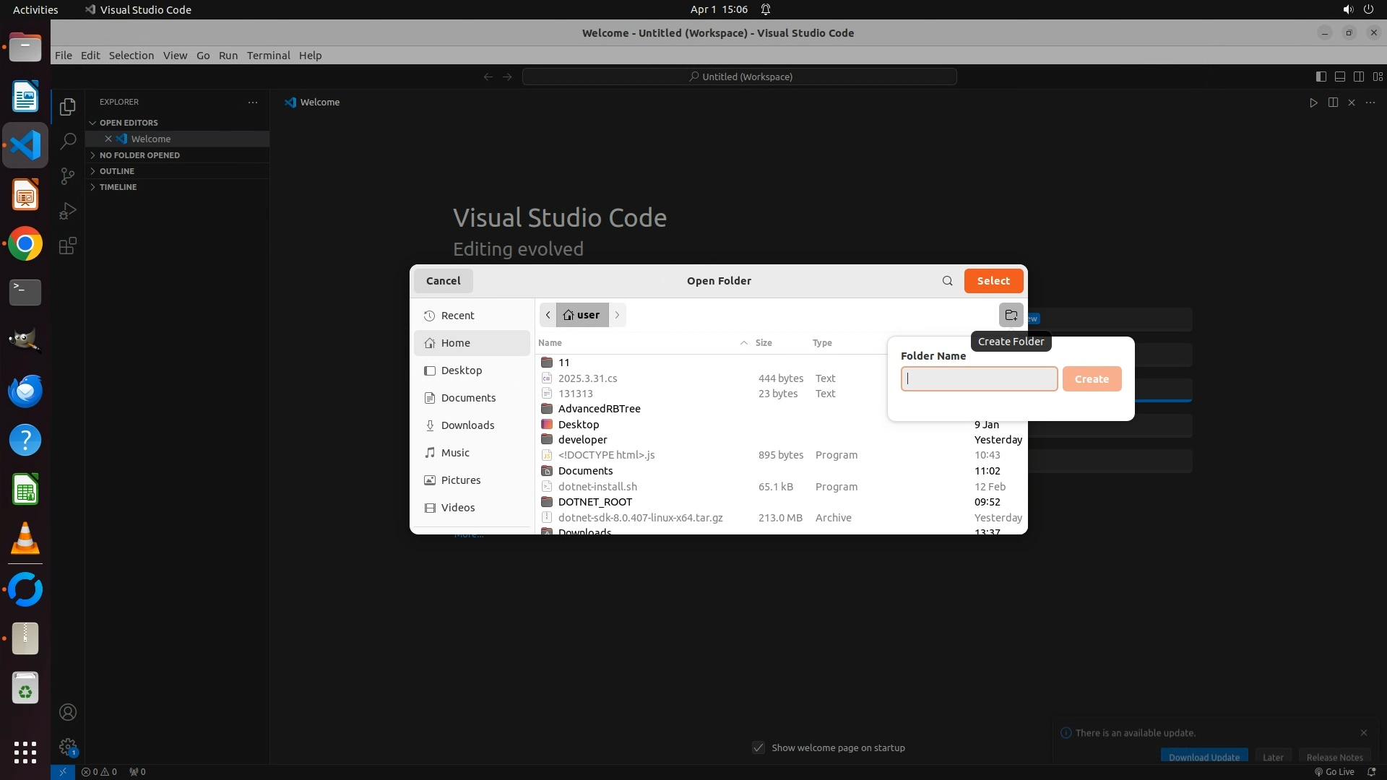Open the Extensions view icon
The width and height of the screenshot is (1387, 780).
point(68,246)
